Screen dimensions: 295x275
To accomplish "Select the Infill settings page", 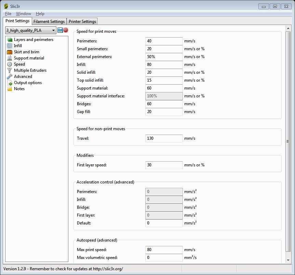I will (18, 46).
